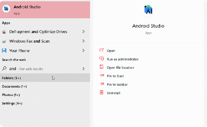This screenshot has width=207, height=127.
Task: Click the Pin to Start pin icon
Action: pyautogui.click(x=102, y=75)
